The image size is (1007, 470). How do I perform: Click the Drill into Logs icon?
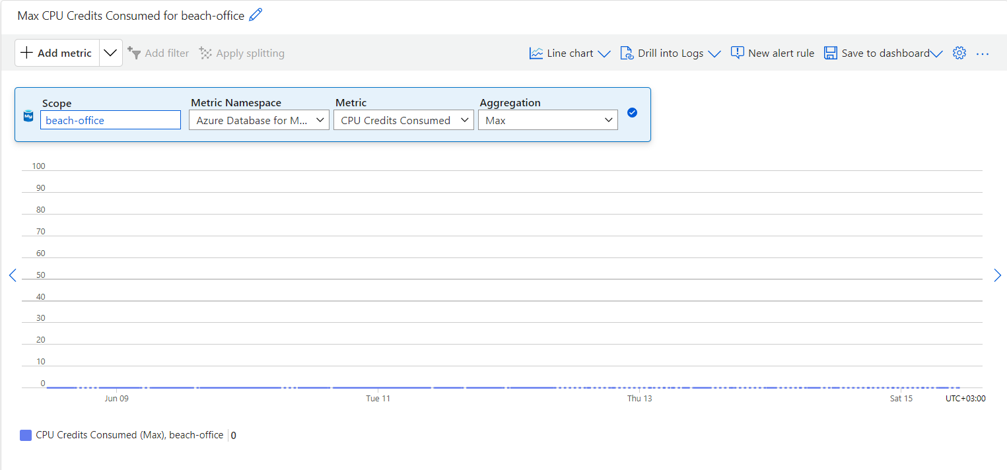pos(627,53)
